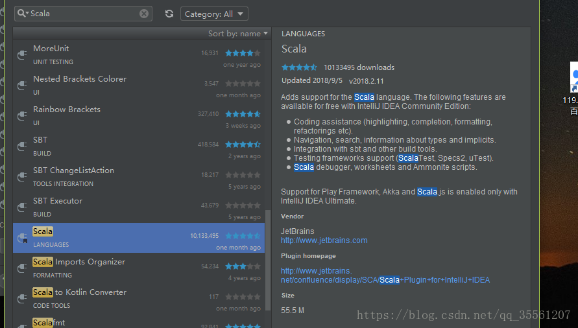Image resolution: width=578 pixels, height=328 pixels.
Task: Click Rainbow Brackets' star rating
Action: tap(243, 114)
